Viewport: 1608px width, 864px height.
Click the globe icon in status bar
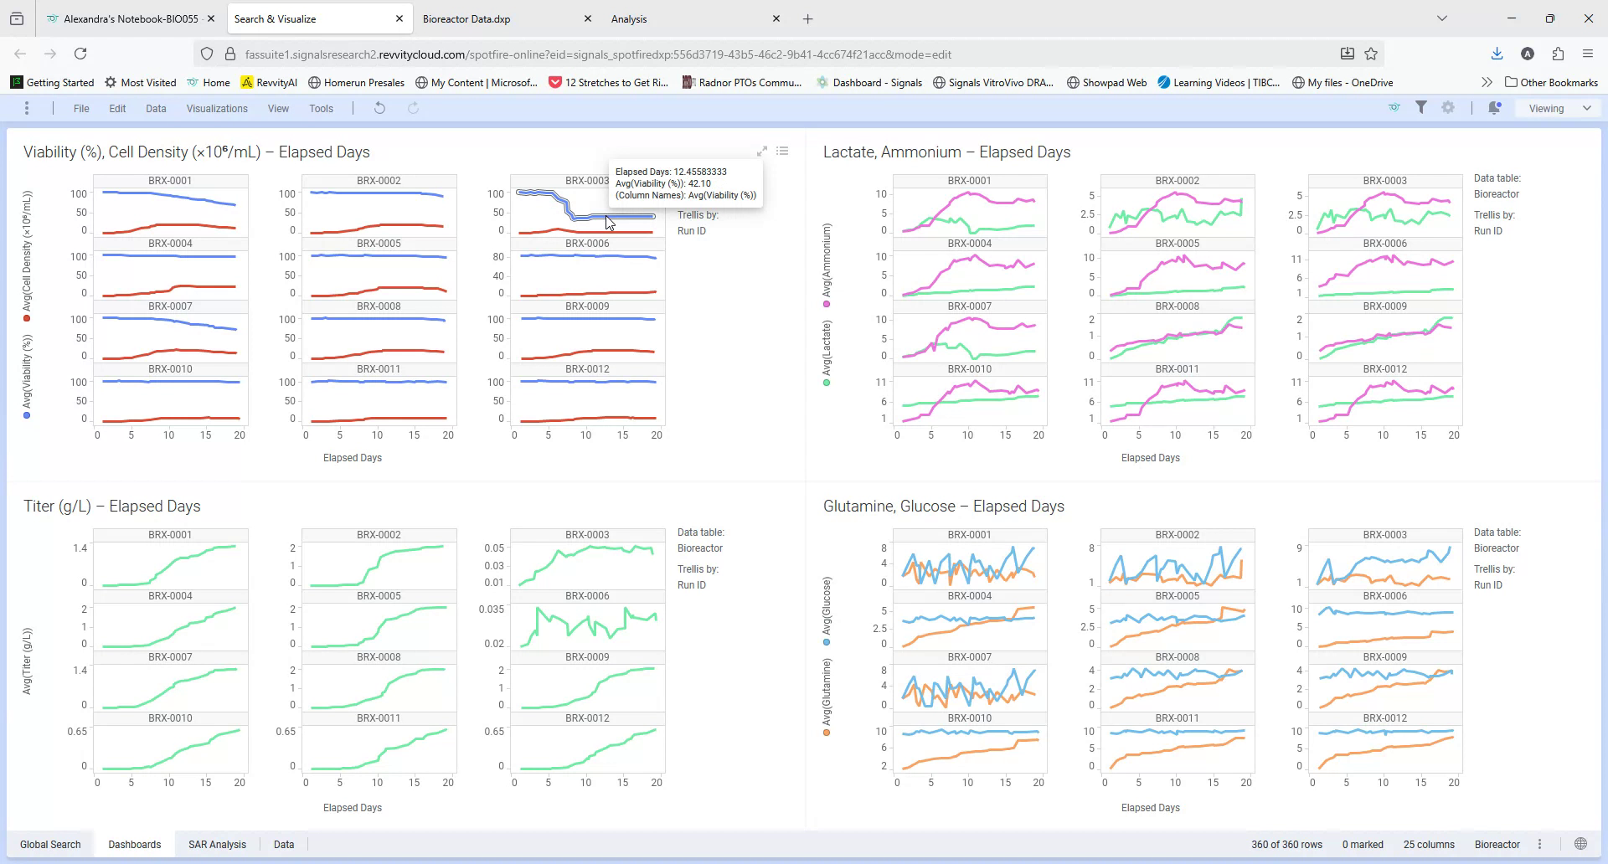click(x=1580, y=844)
